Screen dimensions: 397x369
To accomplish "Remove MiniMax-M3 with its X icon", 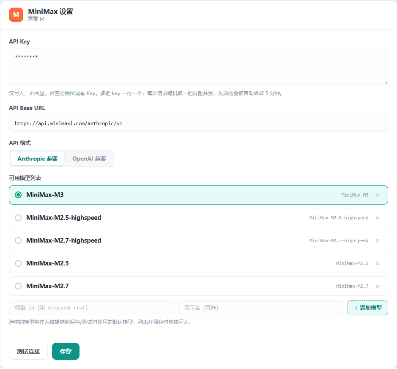I will pyautogui.click(x=377, y=195).
